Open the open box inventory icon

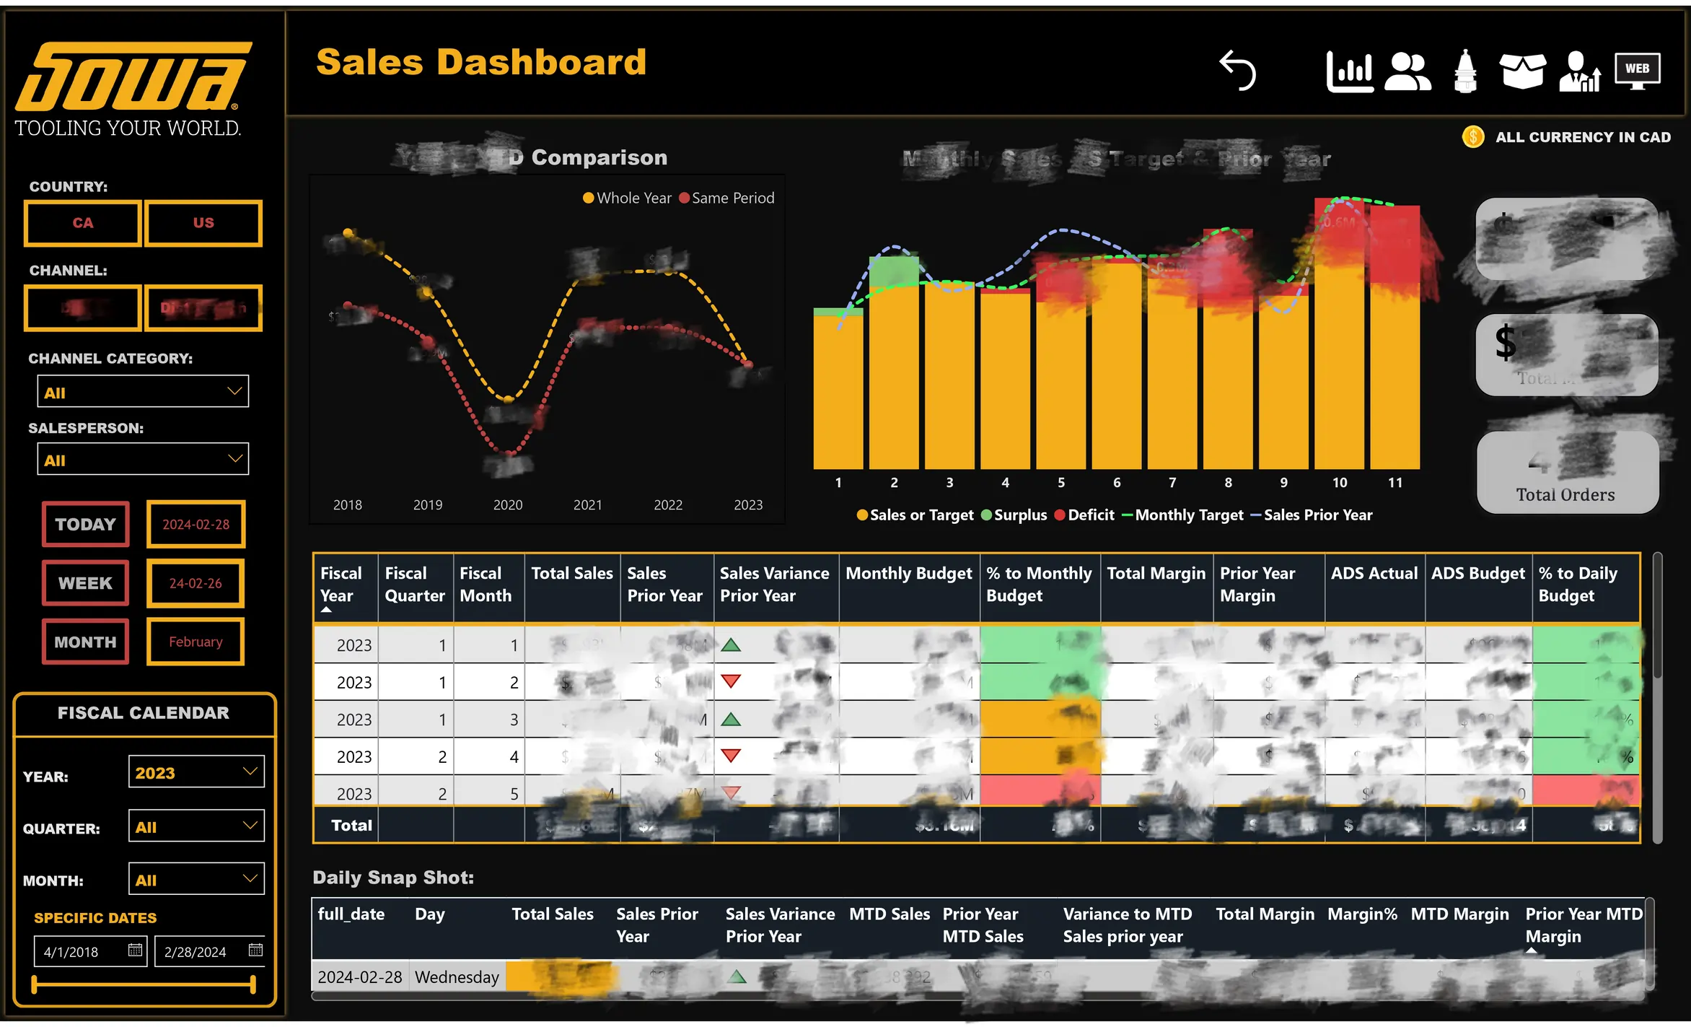tap(1521, 71)
